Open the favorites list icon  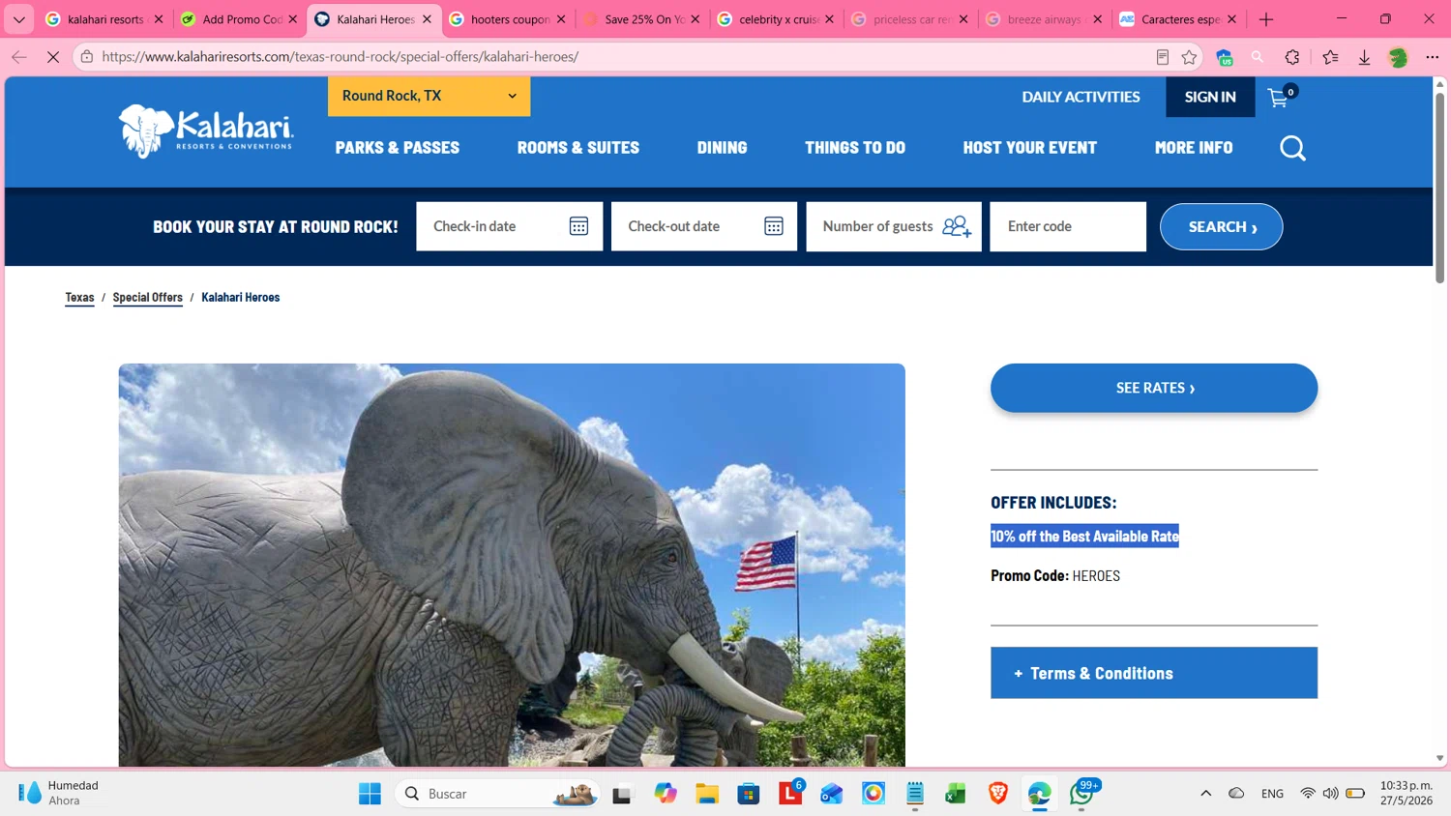[x=1330, y=57]
